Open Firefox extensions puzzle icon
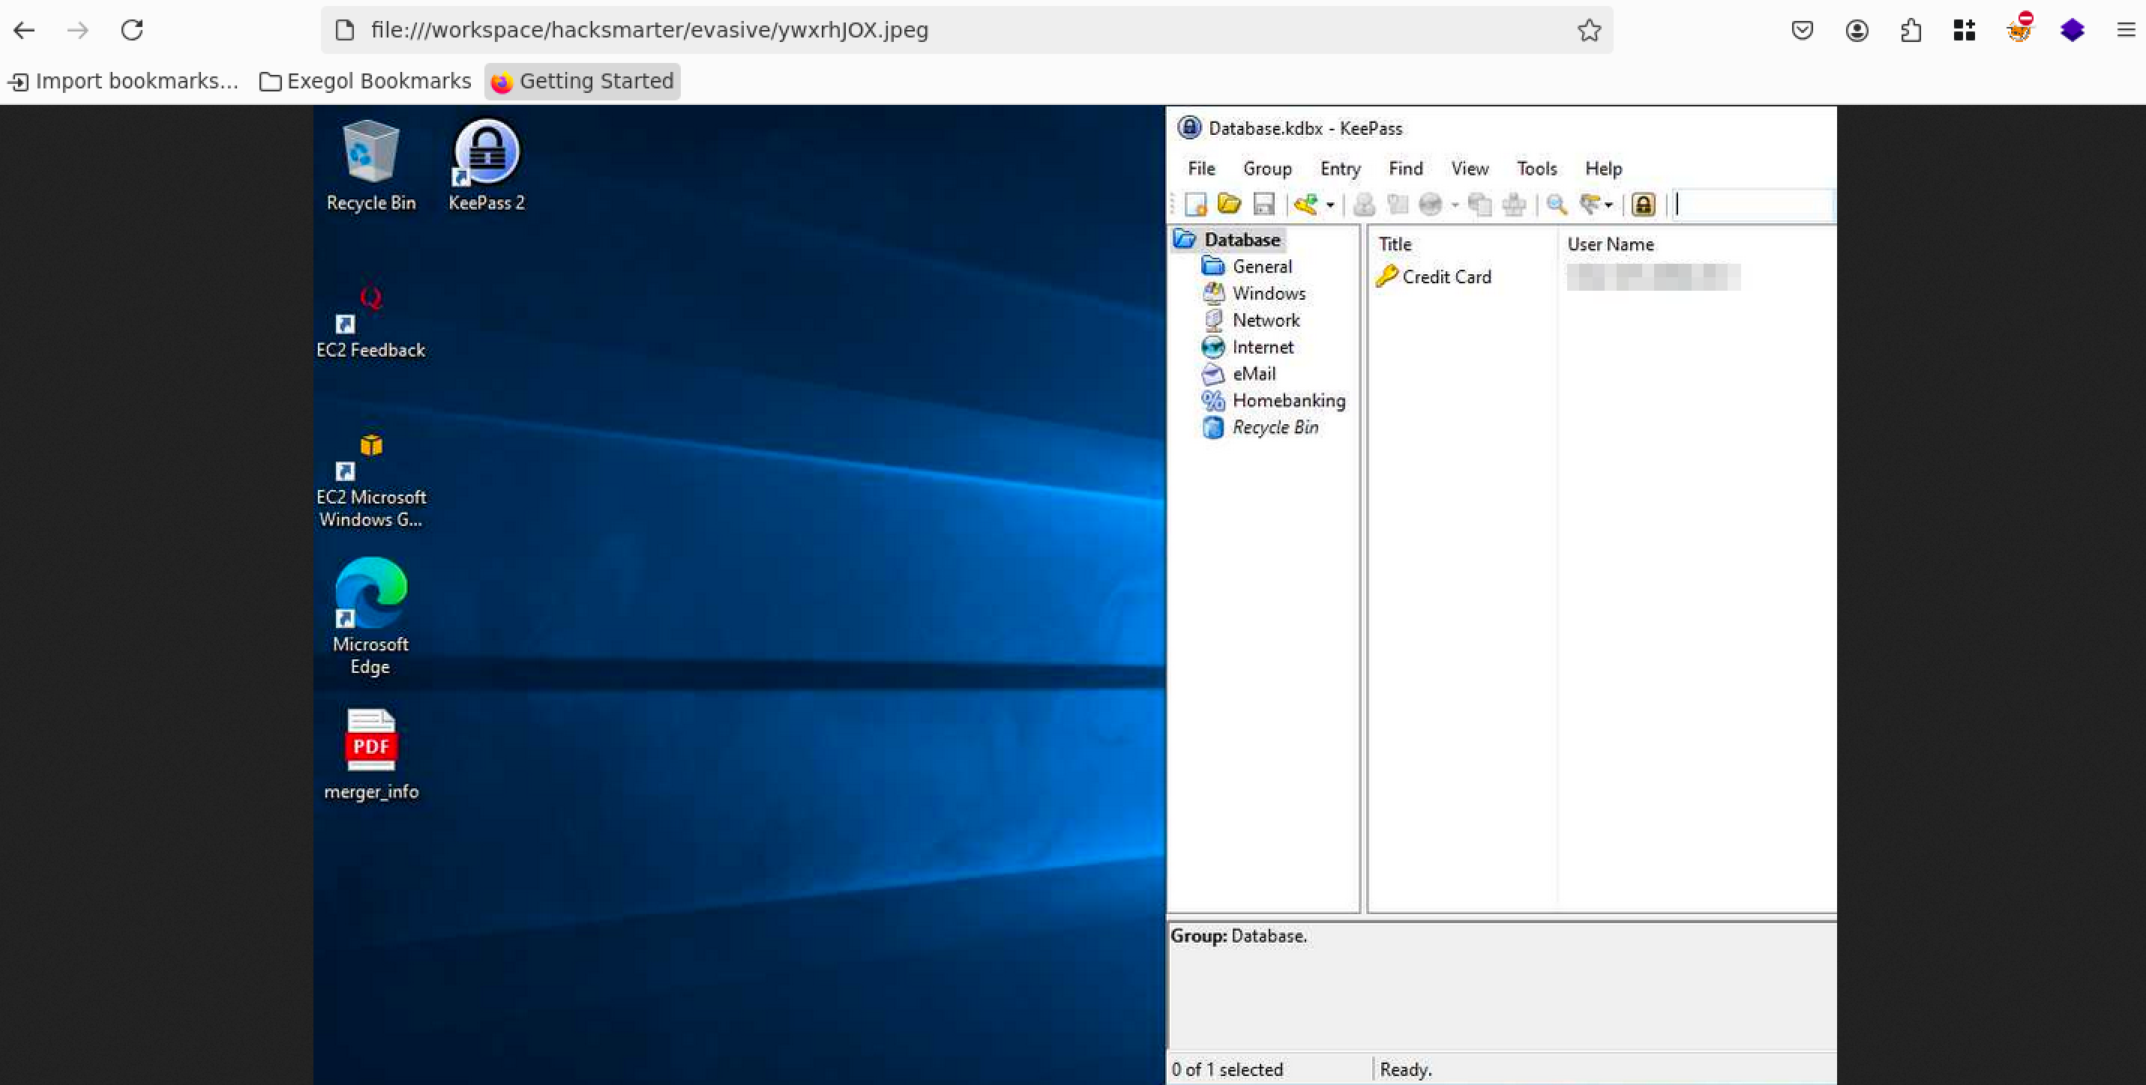The height and width of the screenshot is (1085, 2146). point(1911,31)
